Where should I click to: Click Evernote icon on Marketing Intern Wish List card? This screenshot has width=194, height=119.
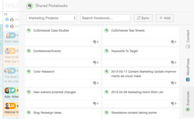106,92
